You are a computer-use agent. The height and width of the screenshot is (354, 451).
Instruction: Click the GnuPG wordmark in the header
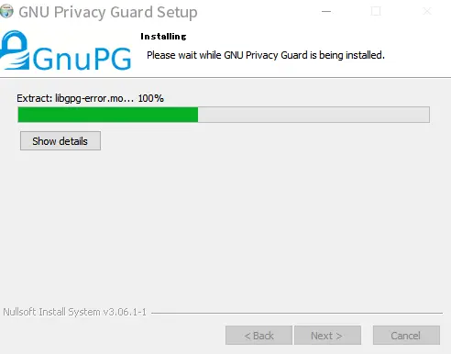click(x=82, y=58)
